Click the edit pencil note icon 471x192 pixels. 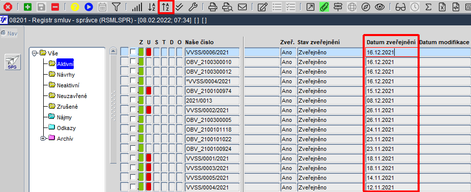click(262, 7)
